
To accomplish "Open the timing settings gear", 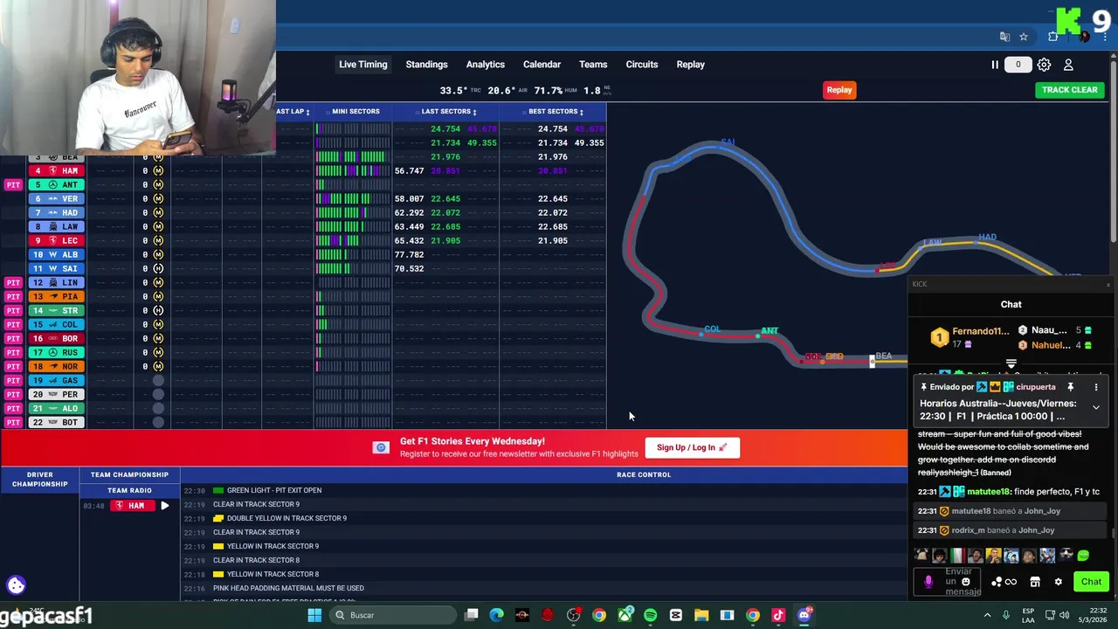I will pyautogui.click(x=1044, y=65).
